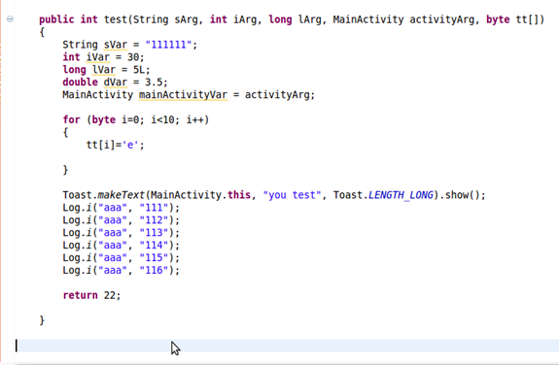559x365 pixels.
Task: Click the Log.i line with "115"
Action: click(x=121, y=257)
